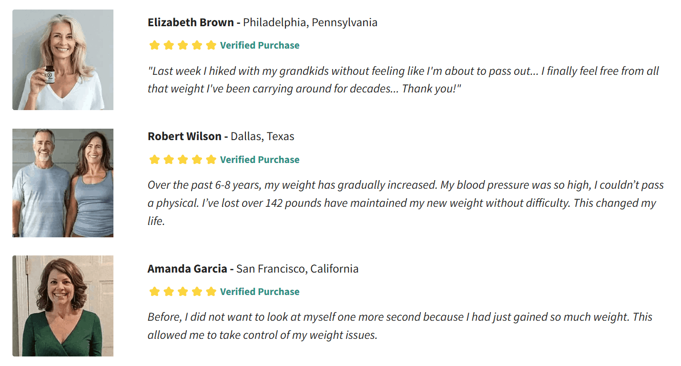
Task: Click fifth star in Robert Wilson's rating
Action: coord(211,160)
